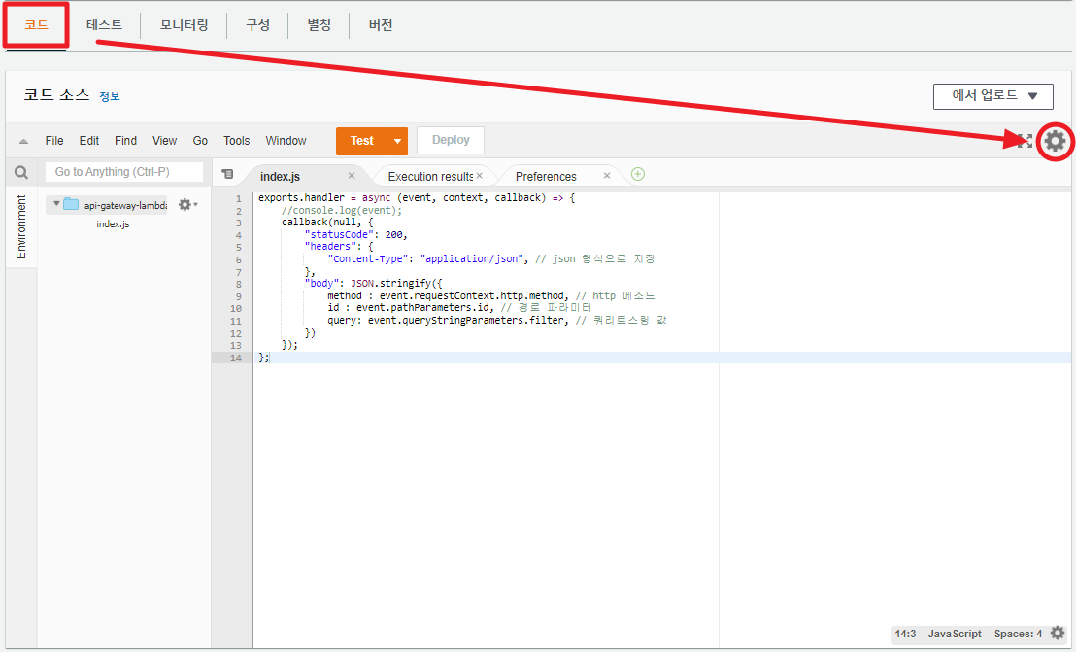This screenshot has width=1076, height=652.
Task: Open the Window menu
Action: click(286, 140)
